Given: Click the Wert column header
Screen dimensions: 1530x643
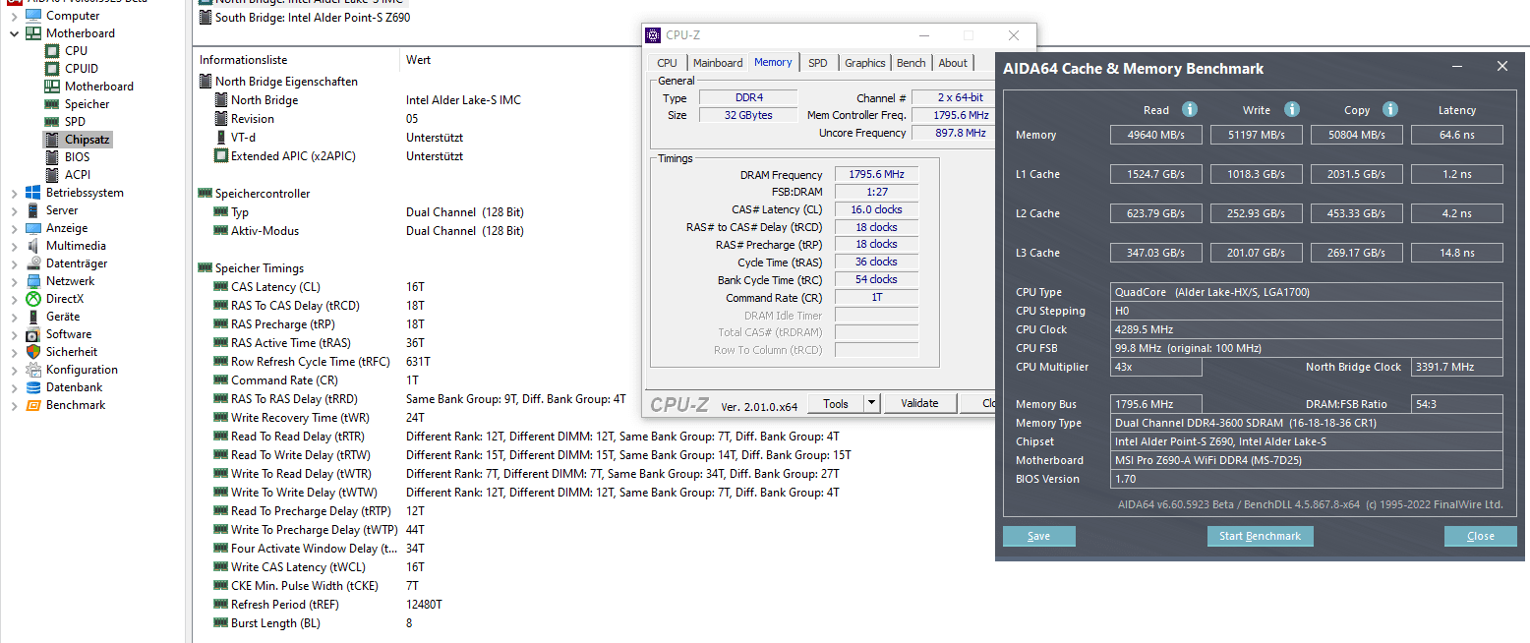Looking at the screenshot, I should coord(419,60).
